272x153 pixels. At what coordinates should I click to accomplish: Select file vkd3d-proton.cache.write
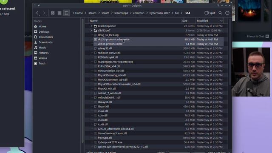[113, 40]
